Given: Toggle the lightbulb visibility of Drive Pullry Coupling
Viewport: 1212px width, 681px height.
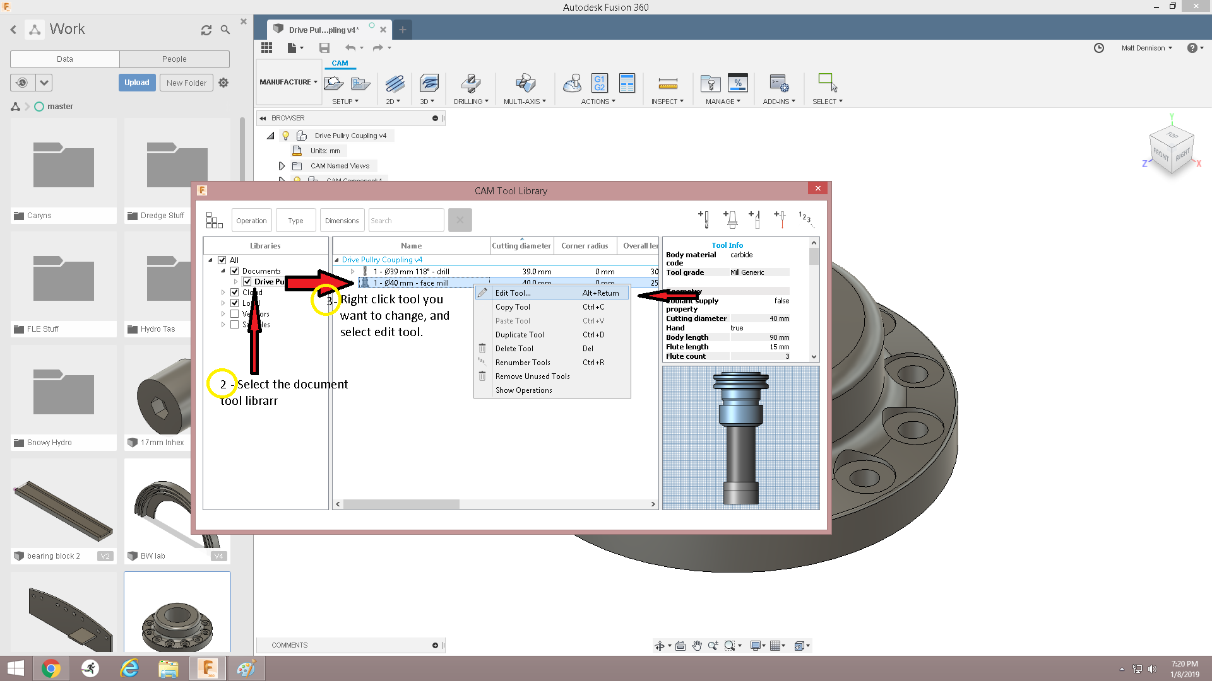Looking at the screenshot, I should [285, 136].
